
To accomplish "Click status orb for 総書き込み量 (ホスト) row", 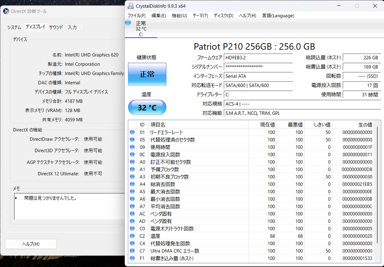I will click(132, 258).
